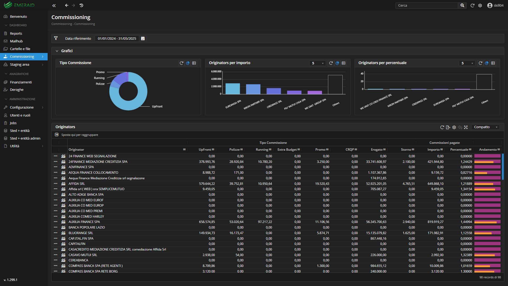Click the Andamento bar for AFFIDA SRL
This screenshot has width=508, height=286.
tap(487, 184)
